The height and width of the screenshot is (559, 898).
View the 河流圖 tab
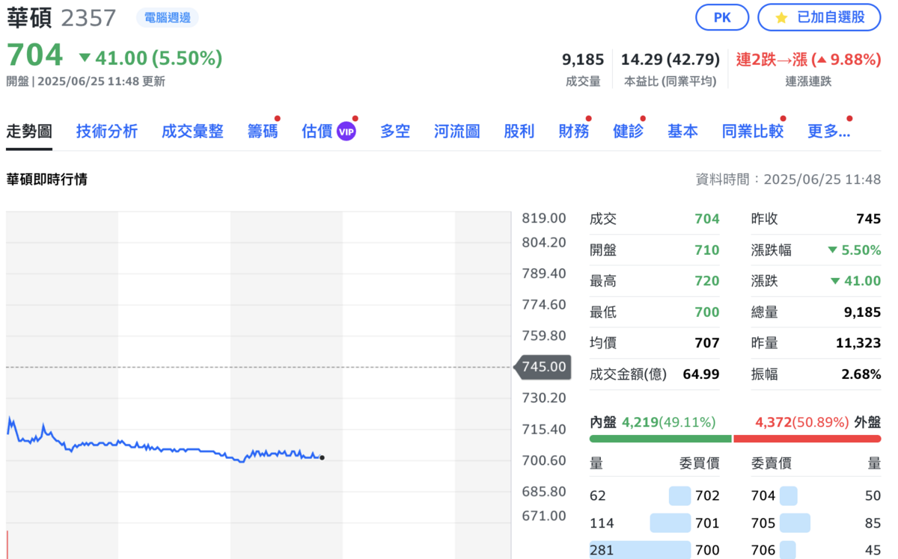(456, 130)
